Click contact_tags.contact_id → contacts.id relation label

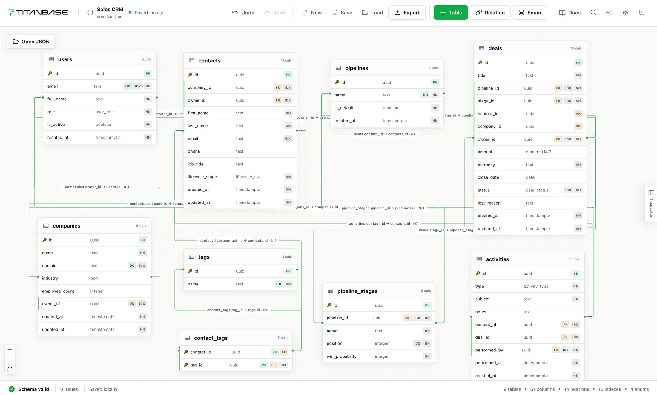click(238, 240)
